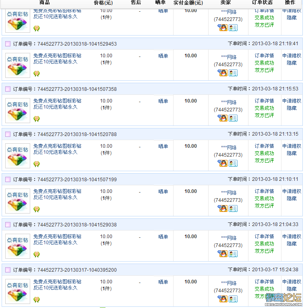Click 交易成功 status in 21:19:41 order
Screen dimensions: 304x308
tap(264, 63)
